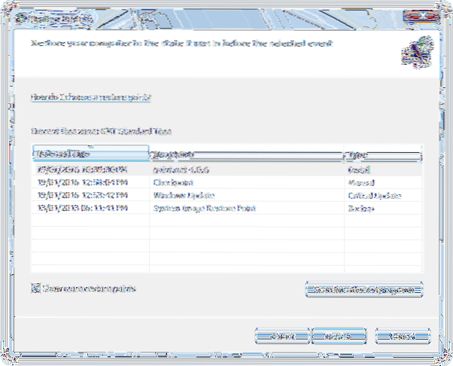Screen dimensions: 453x366
Task: Sort list by Description column header
Action: click(246, 154)
